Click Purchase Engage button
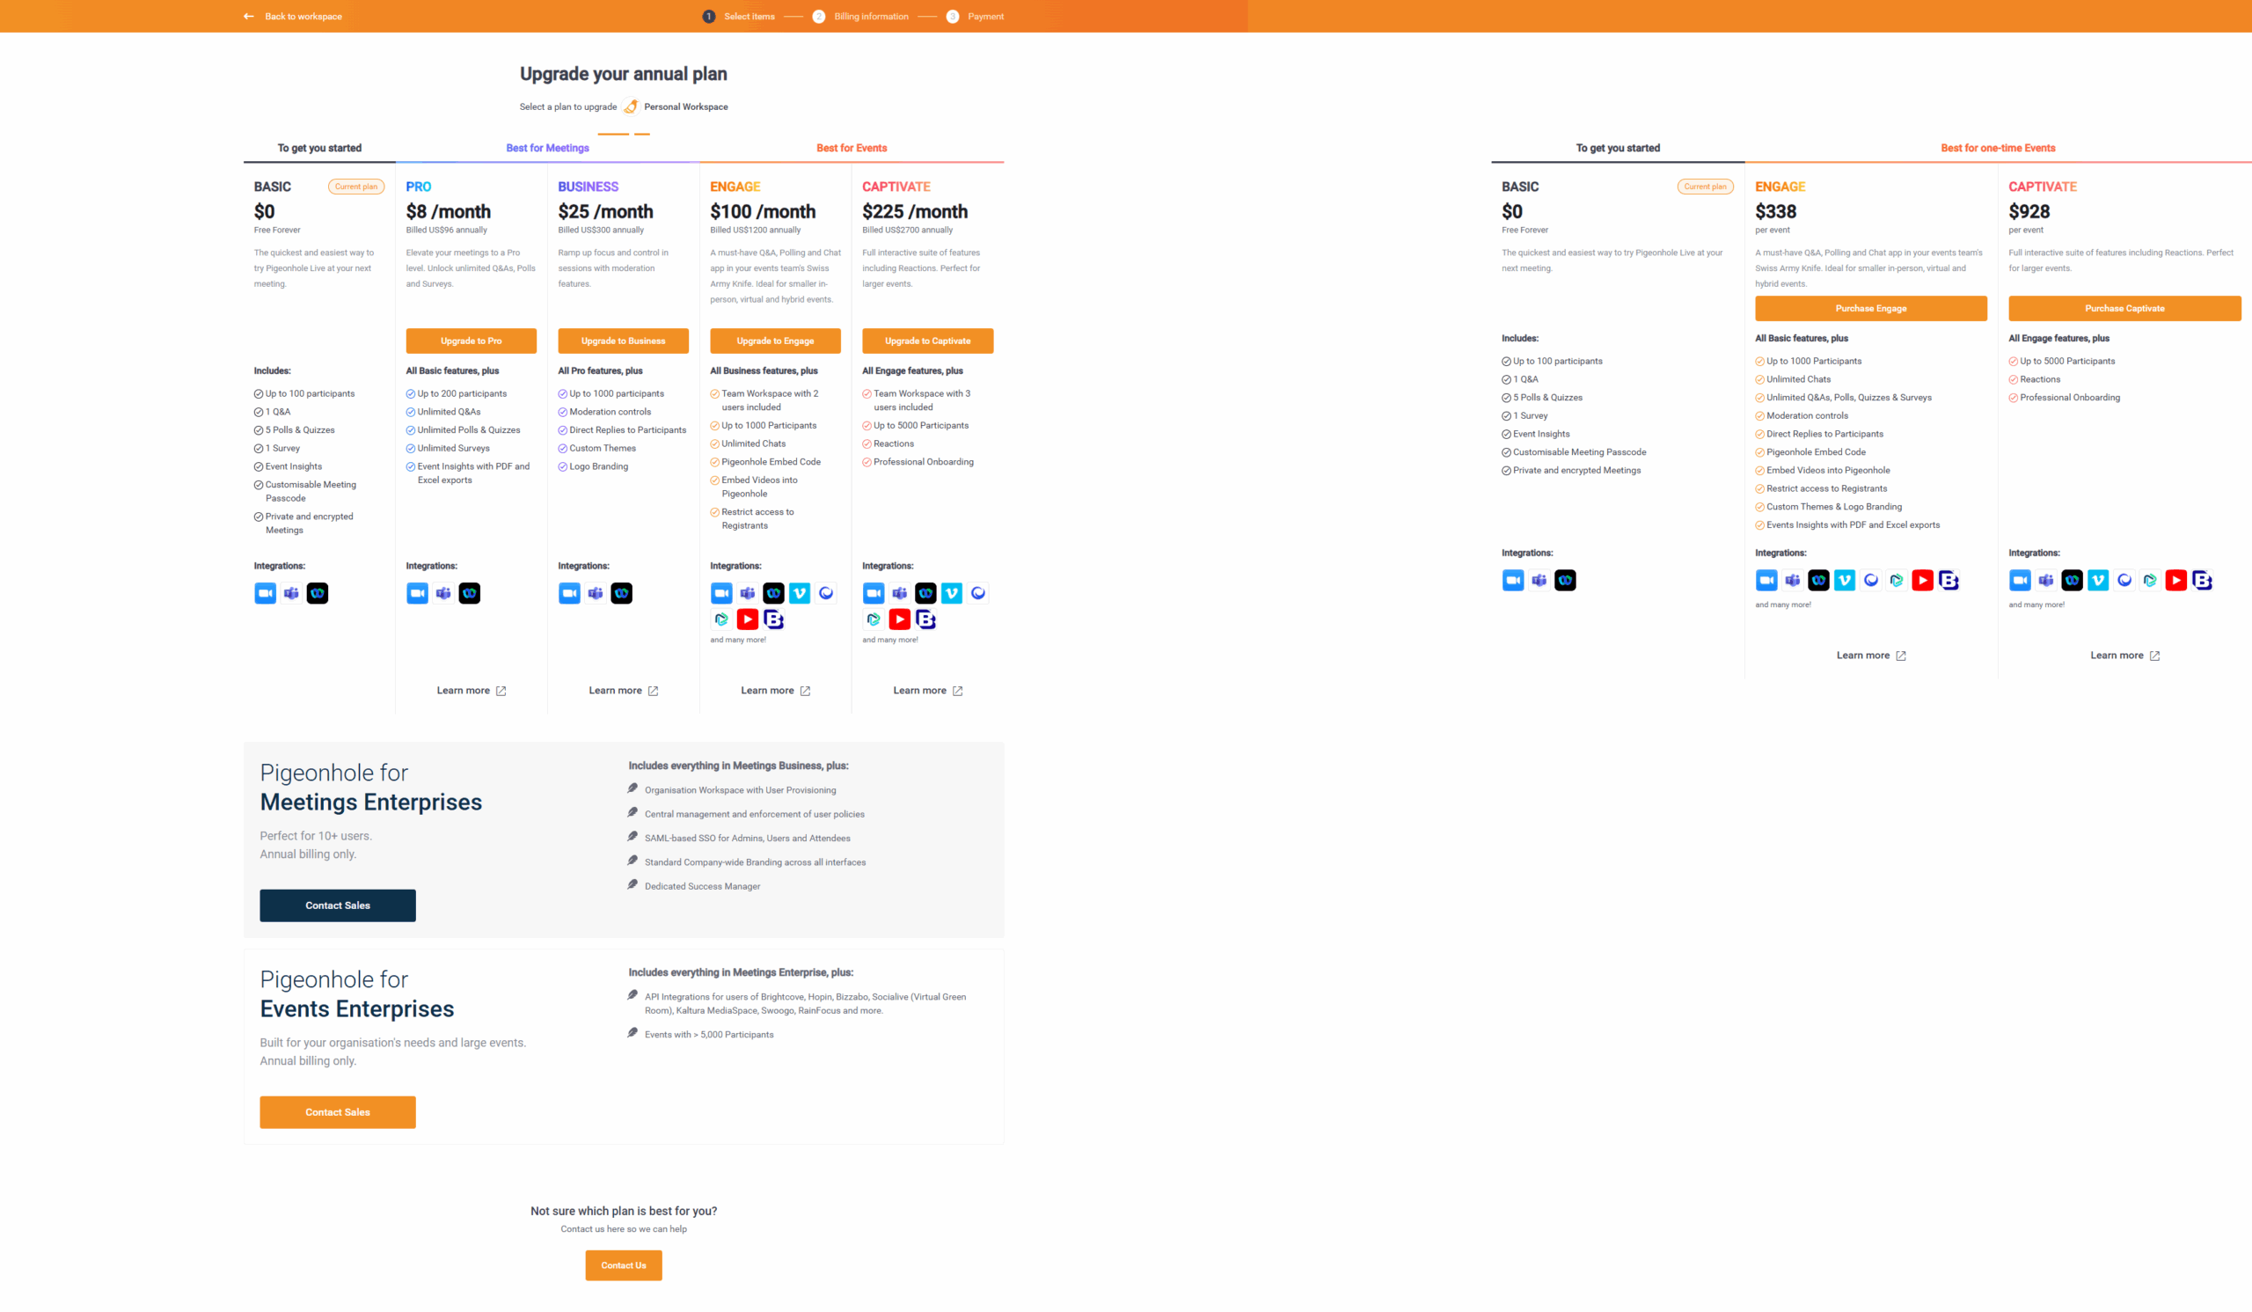 [x=1870, y=308]
